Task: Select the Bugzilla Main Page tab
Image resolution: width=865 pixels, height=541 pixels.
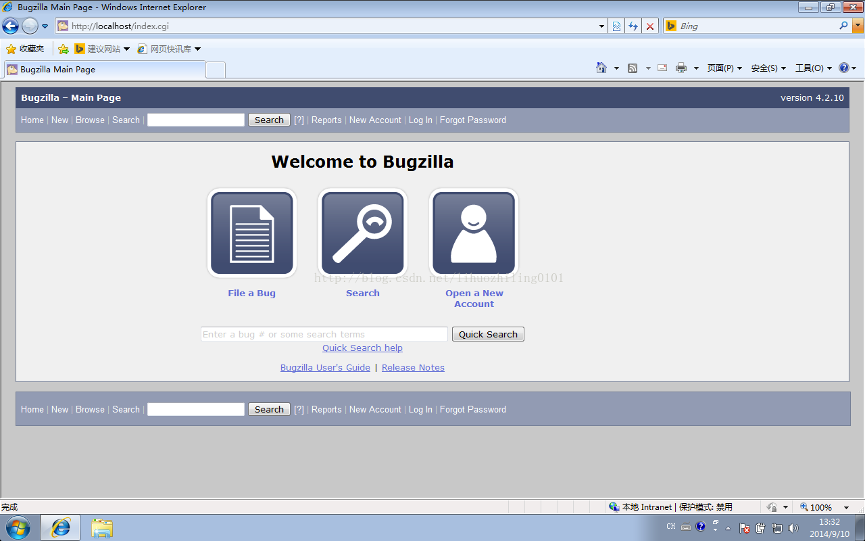Action: 105,70
